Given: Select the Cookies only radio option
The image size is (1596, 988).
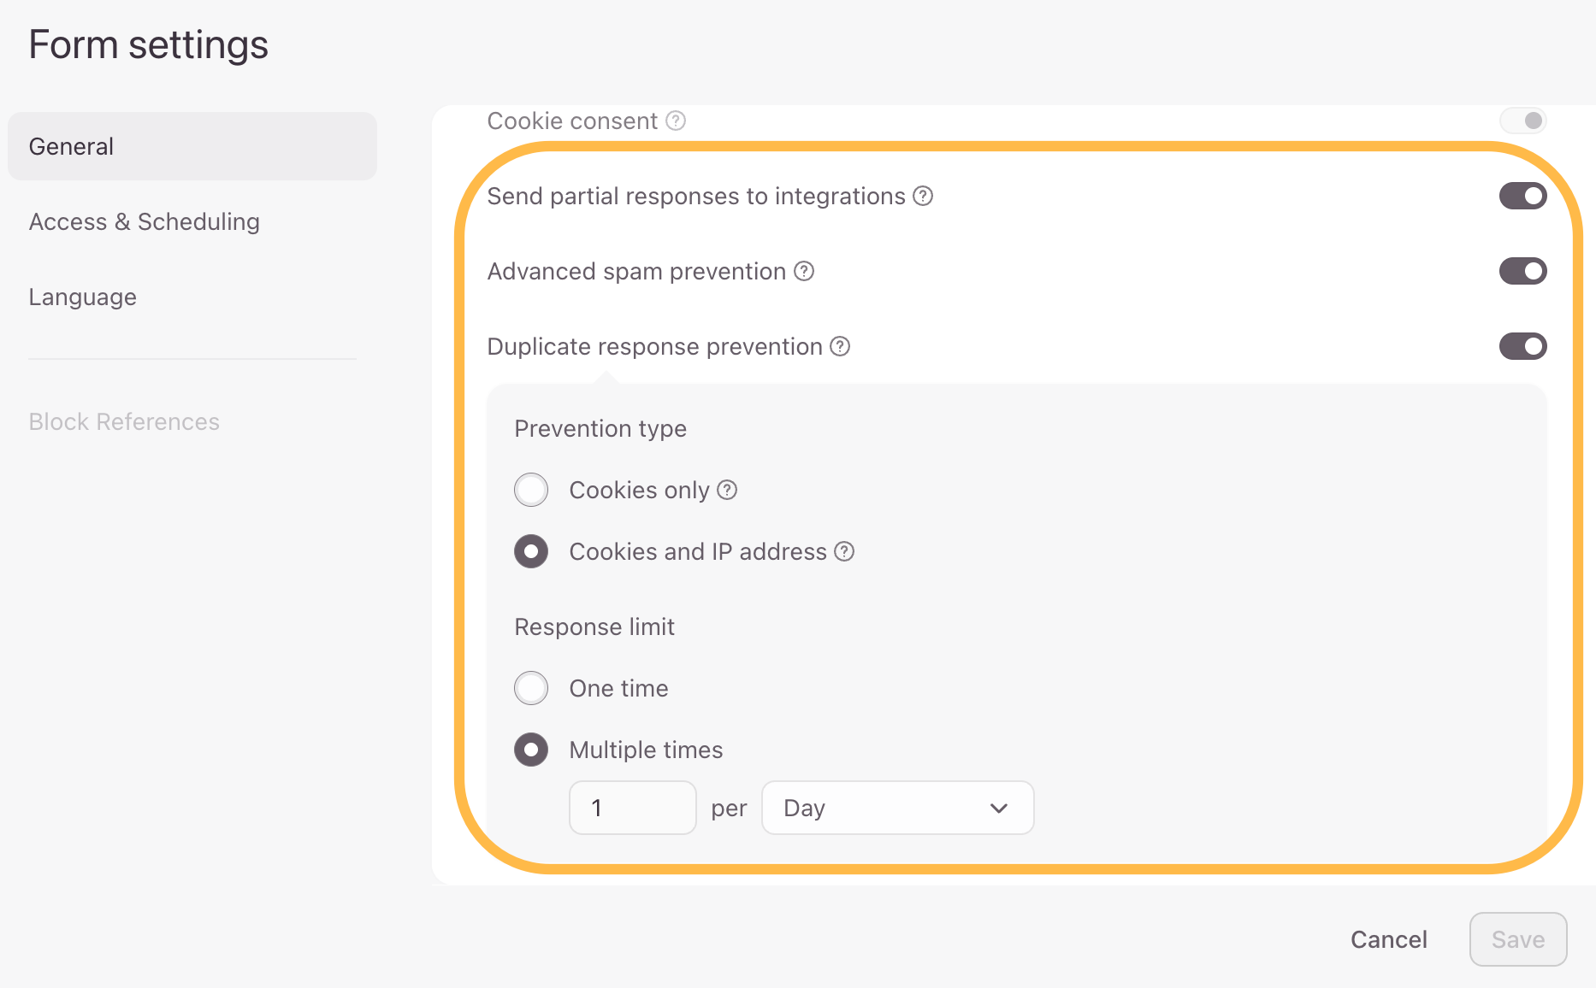Looking at the screenshot, I should click(x=531, y=490).
